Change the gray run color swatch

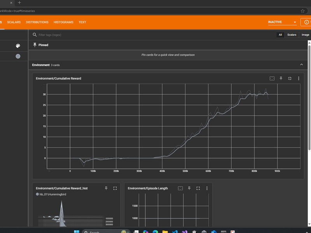click(x=18, y=56)
